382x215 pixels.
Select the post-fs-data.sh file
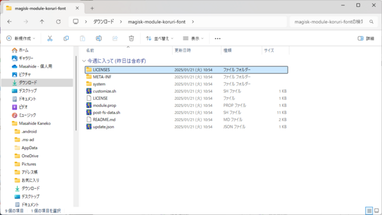point(106,112)
